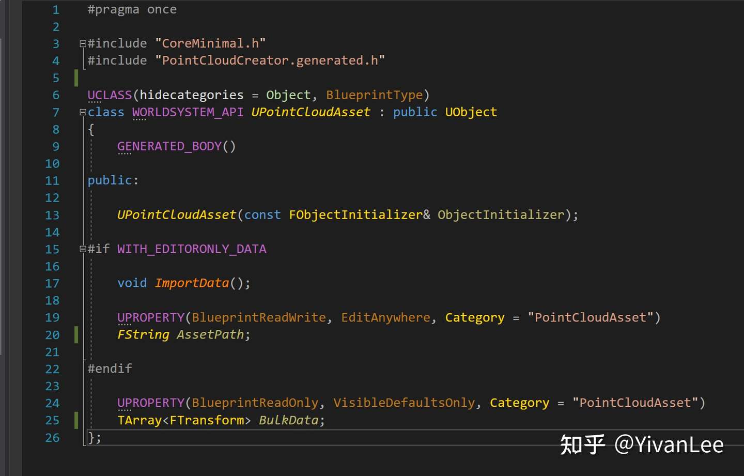Click the #endif directive

[110, 368]
